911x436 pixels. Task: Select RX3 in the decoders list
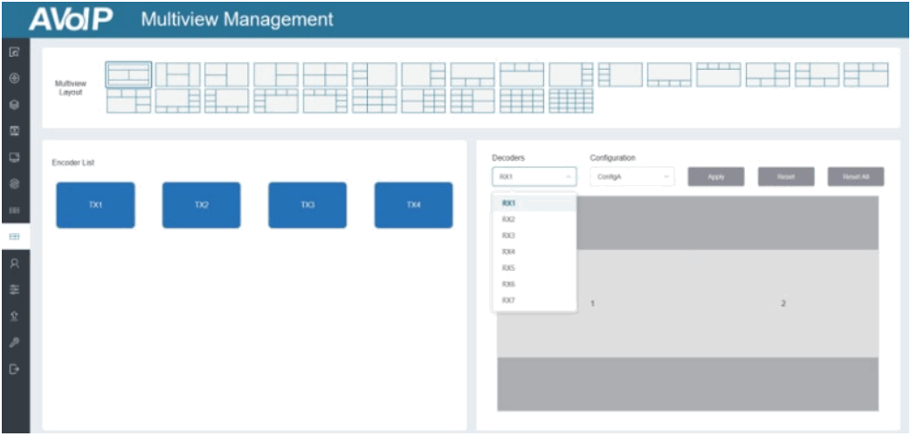[x=534, y=235]
